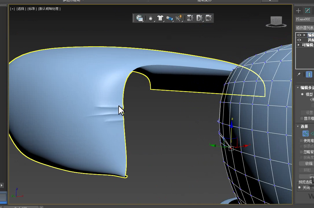The width and height of the screenshot is (314, 208).
Task: Expand the 可编辑 base object
Action: (x=299, y=45)
